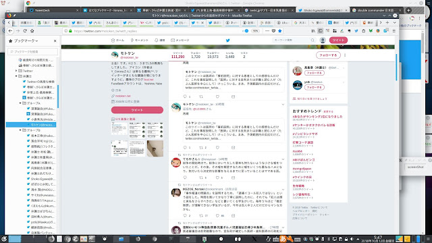Open the Firefox hamburger menu
This screenshot has width=432, height=243.
pyautogui.click(x=394, y=31)
